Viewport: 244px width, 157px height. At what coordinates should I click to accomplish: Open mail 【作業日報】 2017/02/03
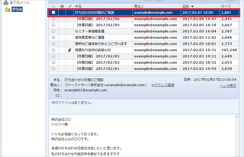point(97,56)
